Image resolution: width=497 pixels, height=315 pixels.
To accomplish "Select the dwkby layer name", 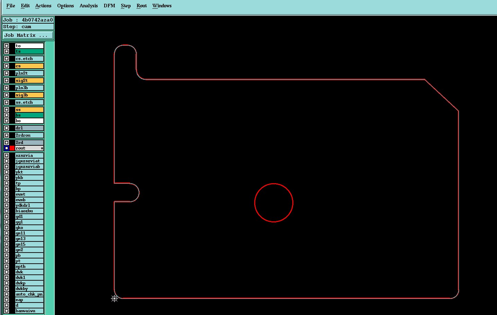I will 29,289.
